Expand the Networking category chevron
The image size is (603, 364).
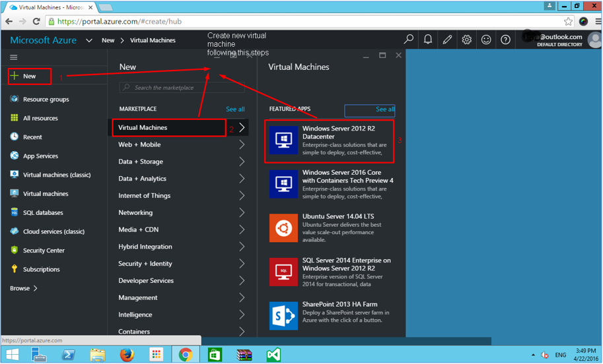pos(242,212)
